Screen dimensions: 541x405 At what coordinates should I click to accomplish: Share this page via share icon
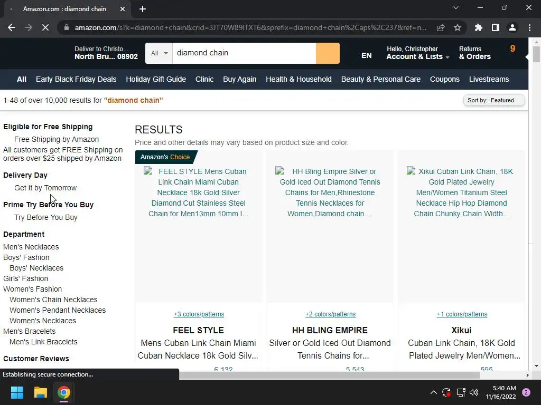pyautogui.click(x=441, y=27)
